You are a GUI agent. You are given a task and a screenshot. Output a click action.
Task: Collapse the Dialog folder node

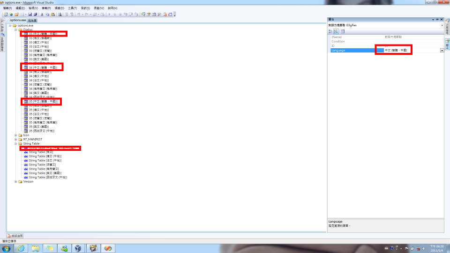16,30
